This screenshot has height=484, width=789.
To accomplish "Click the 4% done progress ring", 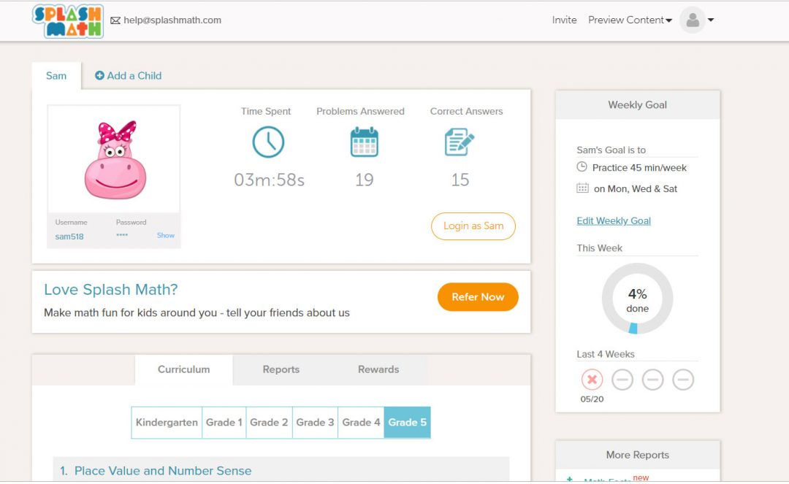I will [637, 299].
